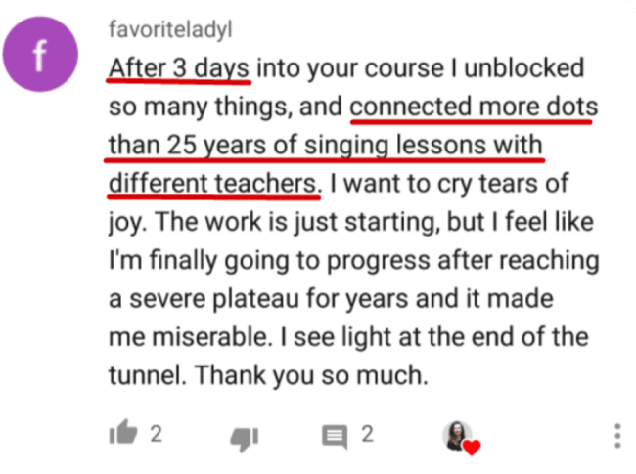636x474 pixels.
Task: Click the reply count beside comment icon
Action: pyautogui.click(x=368, y=434)
